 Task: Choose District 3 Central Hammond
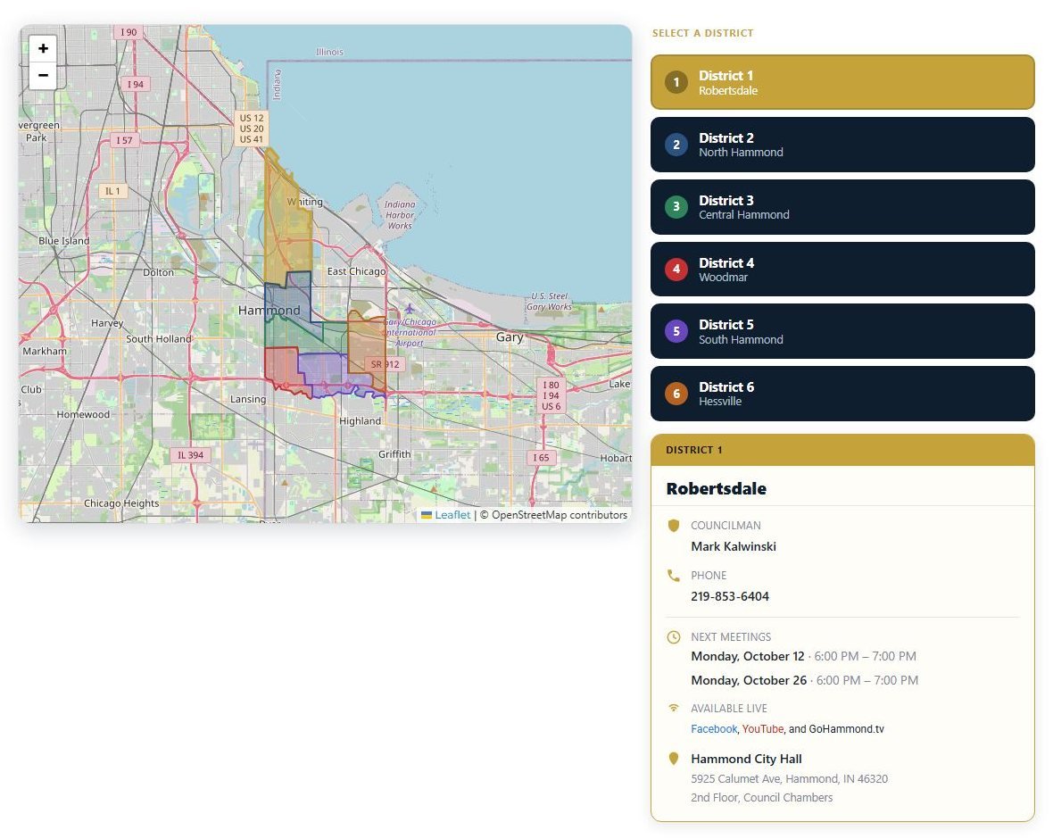(842, 207)
